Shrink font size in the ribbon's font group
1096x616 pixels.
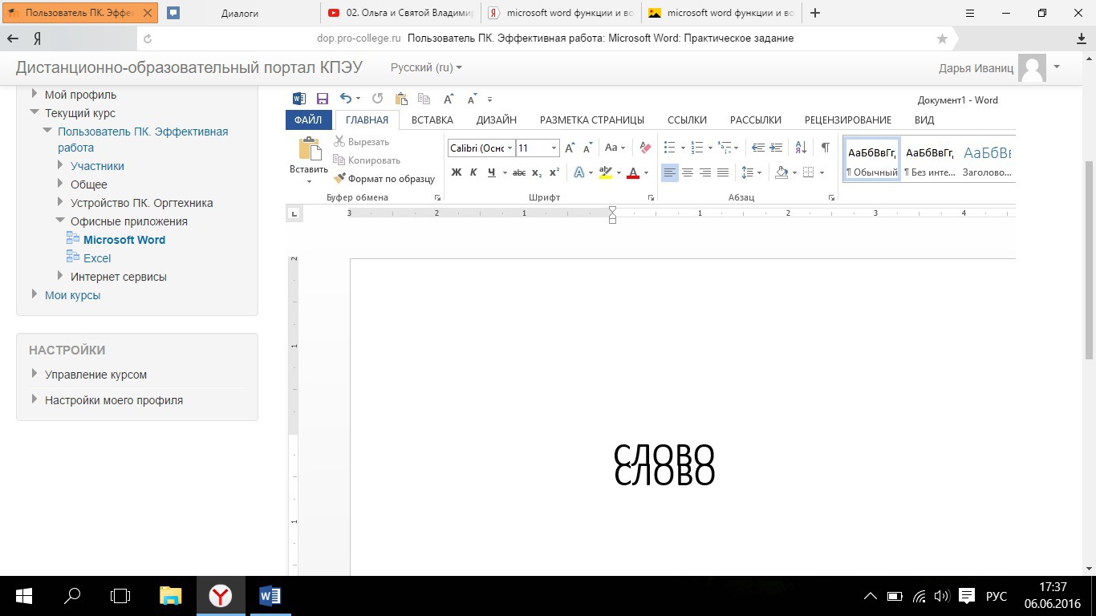pyautogui.click(x=588, y=148)
